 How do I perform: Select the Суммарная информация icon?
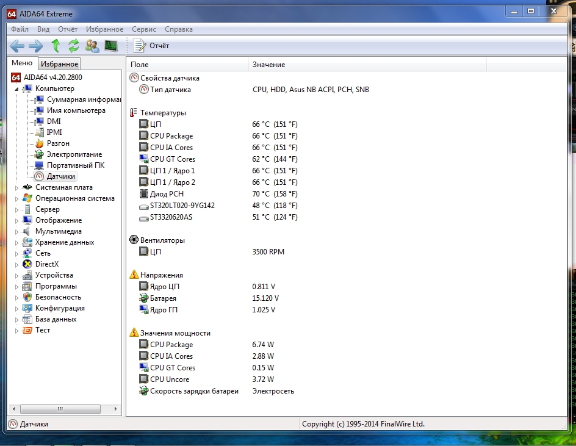pyautogui.click(x=39, y=99)
